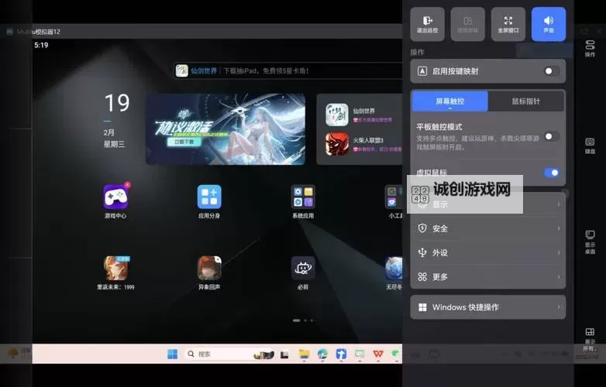Toggle the blue 声音 sound tile
The height and width of the screenshot is (387, 606).
click(x=549, y=24)
